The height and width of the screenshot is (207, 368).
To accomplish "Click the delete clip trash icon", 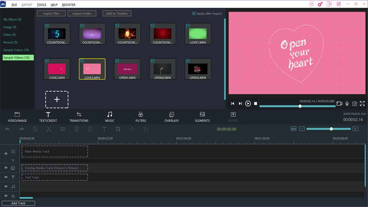I will pos(76,129).
